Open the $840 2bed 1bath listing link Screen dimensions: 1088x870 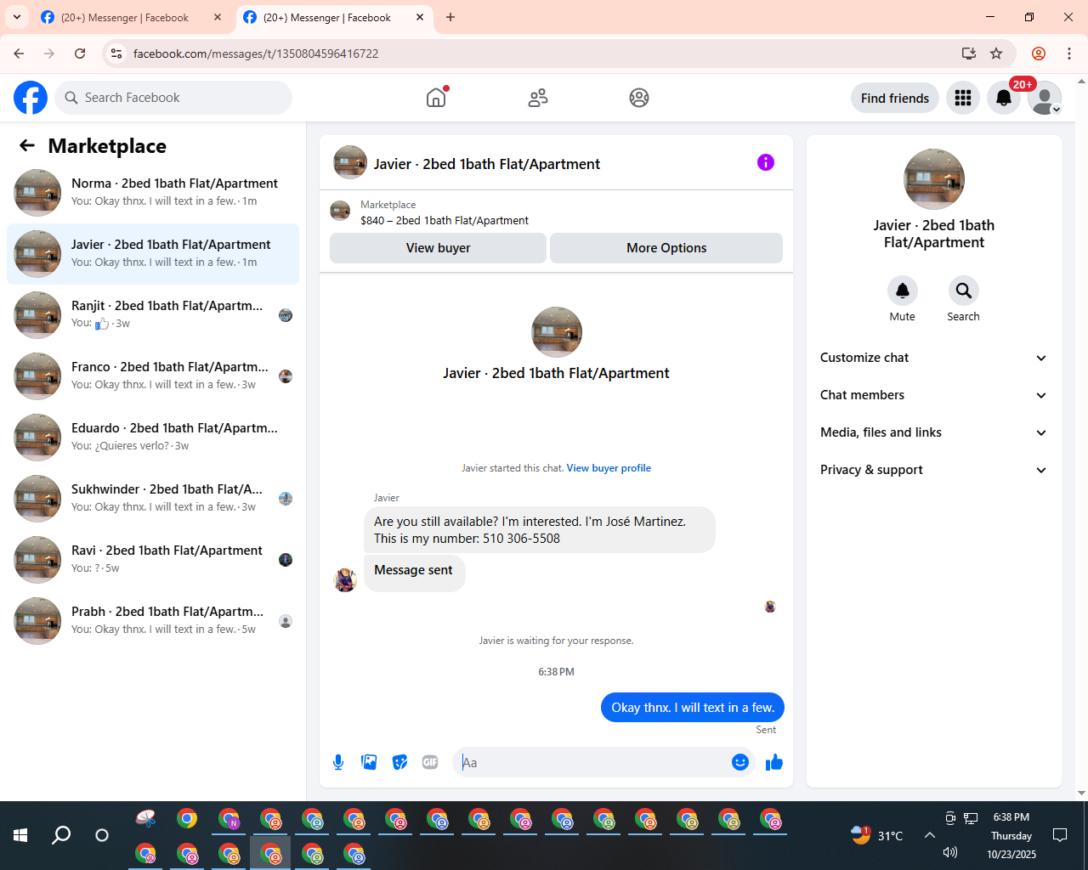445,220
